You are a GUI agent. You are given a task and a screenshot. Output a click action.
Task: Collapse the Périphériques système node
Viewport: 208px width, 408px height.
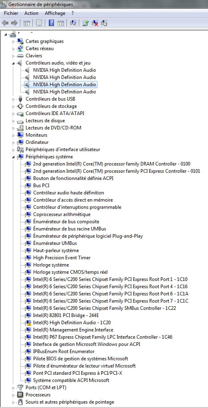pos(13,157)
